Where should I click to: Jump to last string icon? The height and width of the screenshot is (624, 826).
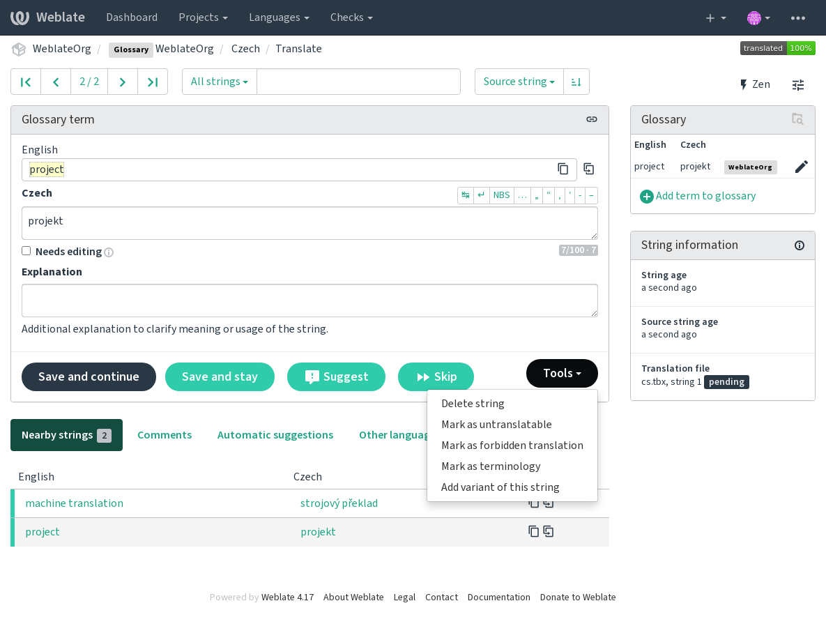pyautogui.click(x=153, y=82)
